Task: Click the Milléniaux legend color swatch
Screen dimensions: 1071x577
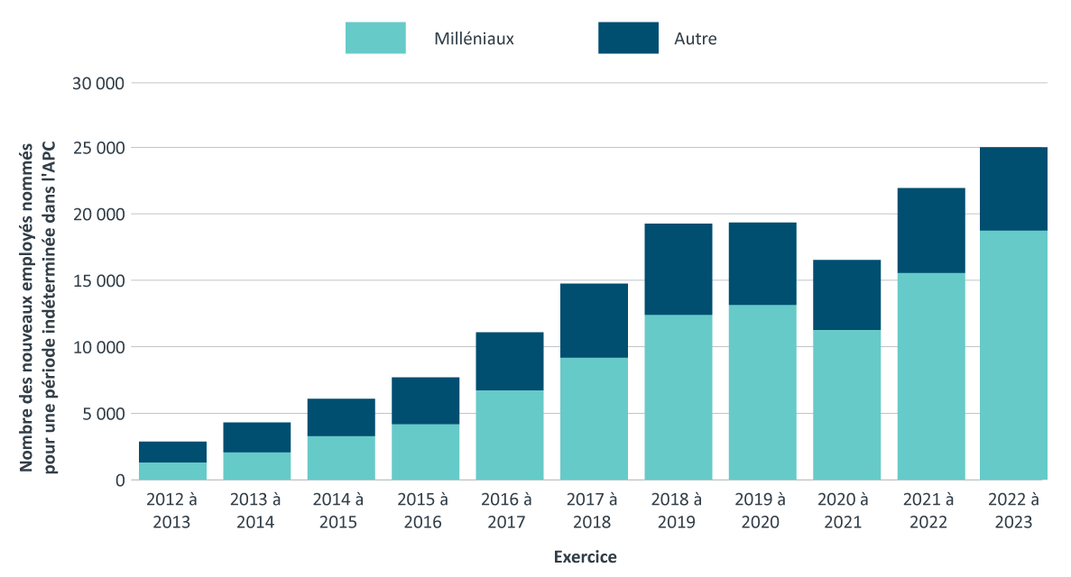Action: 375,38
